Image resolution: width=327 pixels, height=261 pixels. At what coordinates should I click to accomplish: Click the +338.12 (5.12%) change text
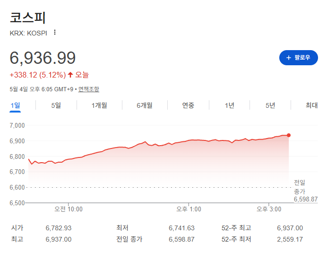click(x=38, y=75)
